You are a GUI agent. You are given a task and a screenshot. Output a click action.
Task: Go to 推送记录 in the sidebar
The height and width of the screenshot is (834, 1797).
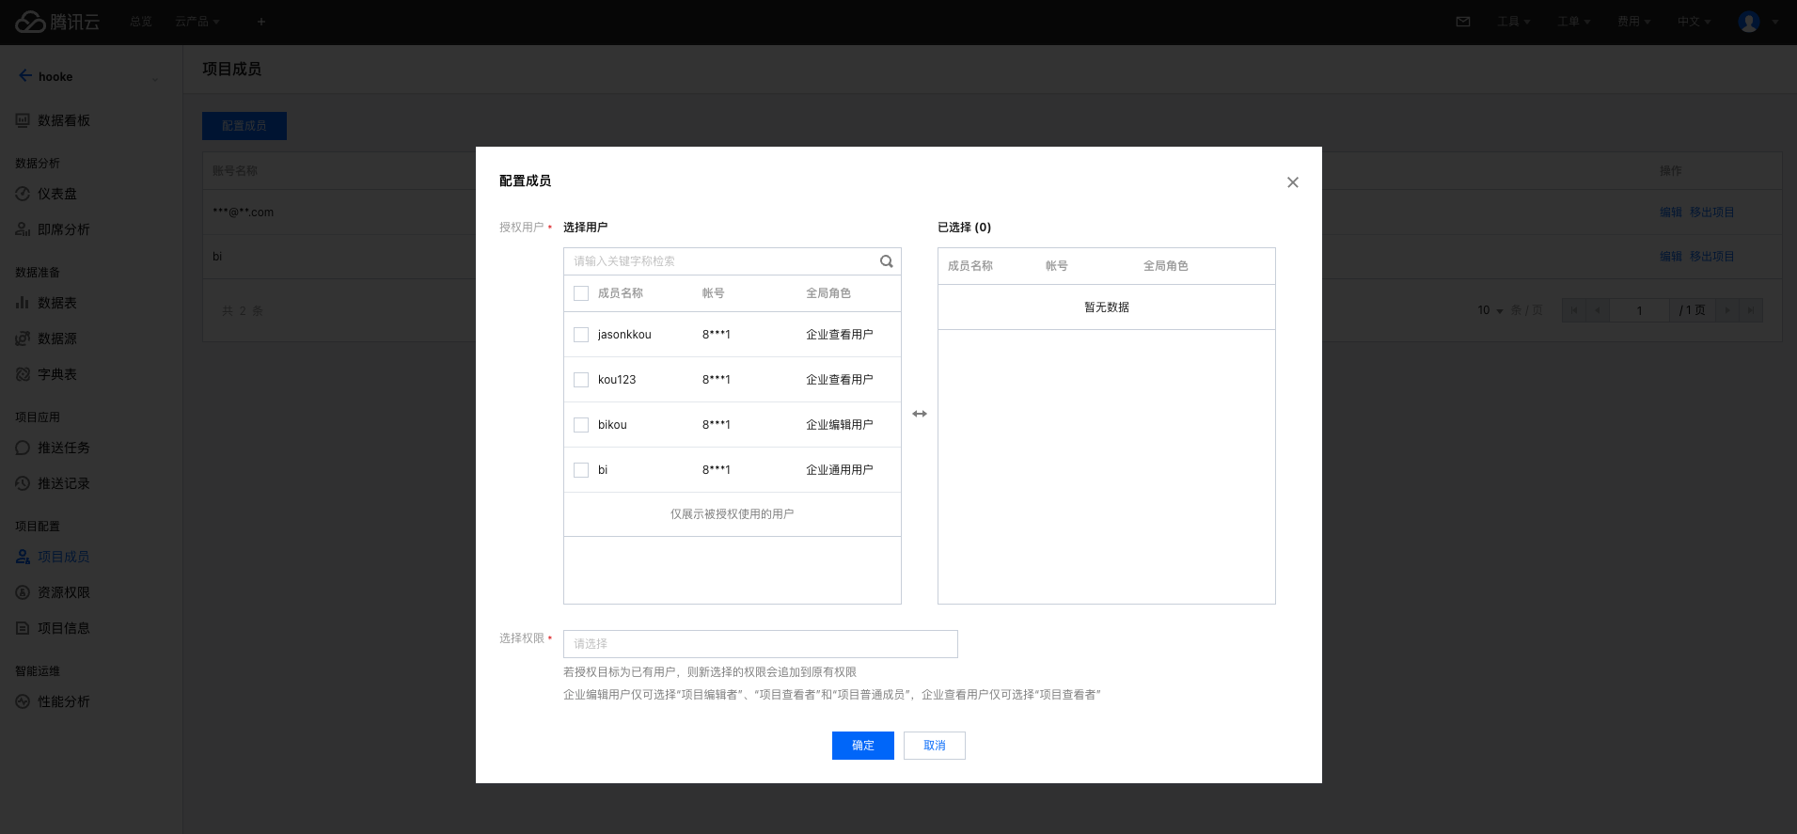click(x=64, y=483)
